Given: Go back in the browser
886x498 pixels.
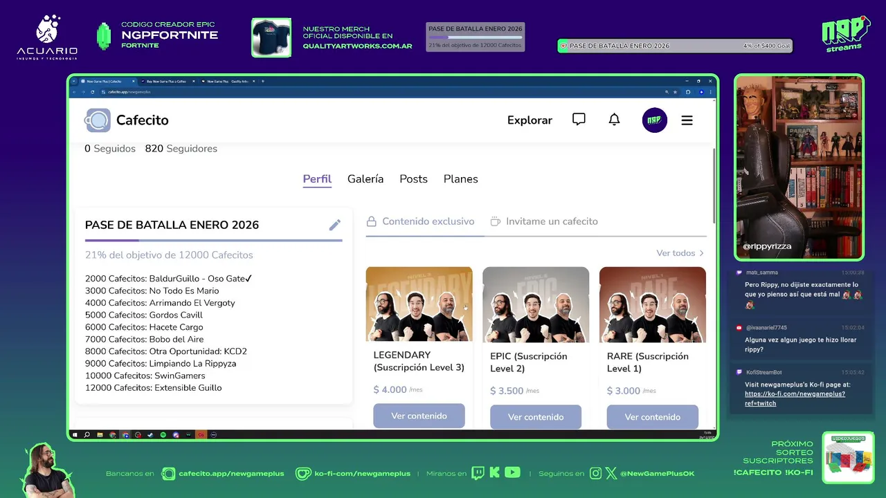Looking at the screenshot, I should pyautogui.click(x=74, y=92).
